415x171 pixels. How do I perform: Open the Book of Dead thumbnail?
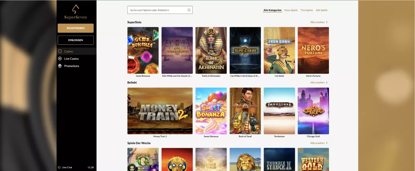click(x=245, y=111)
